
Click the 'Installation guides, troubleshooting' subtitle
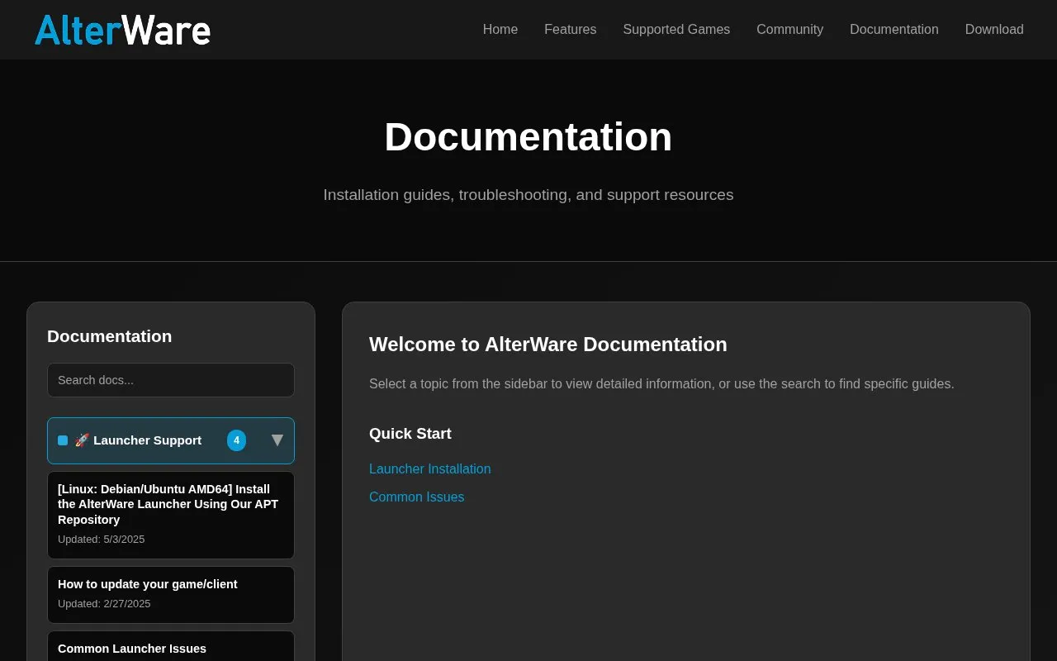pyautogui.click(x=528, y=195)
